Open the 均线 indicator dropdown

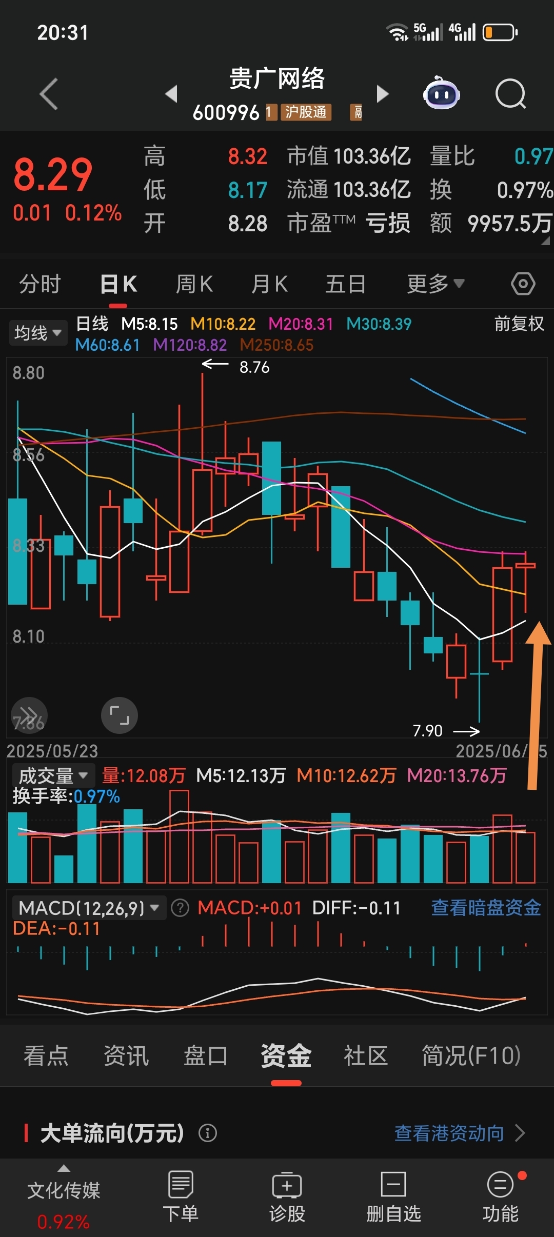tap(38, 333)
